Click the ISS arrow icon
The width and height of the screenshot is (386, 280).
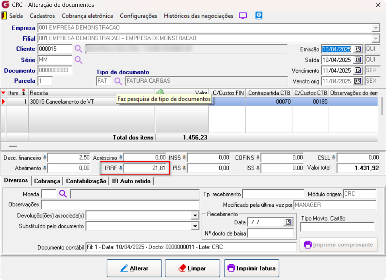258,168
